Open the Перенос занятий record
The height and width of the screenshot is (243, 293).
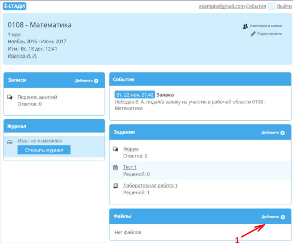pos(37,97)
